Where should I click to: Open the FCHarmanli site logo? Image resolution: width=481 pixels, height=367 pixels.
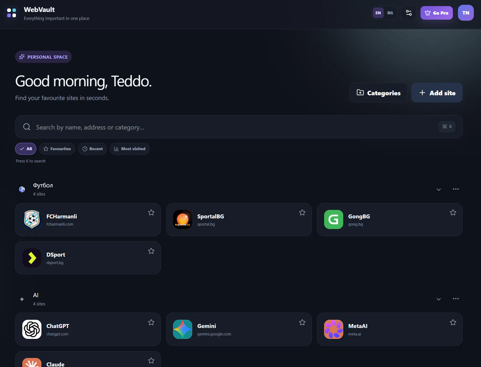(32, 219)
